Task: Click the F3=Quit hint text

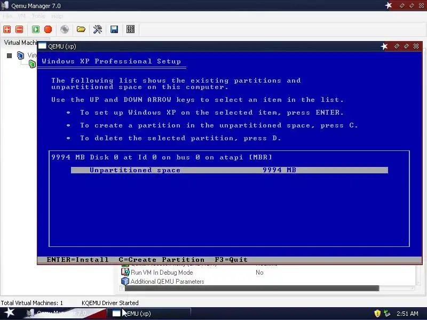Action: point(231,260)
